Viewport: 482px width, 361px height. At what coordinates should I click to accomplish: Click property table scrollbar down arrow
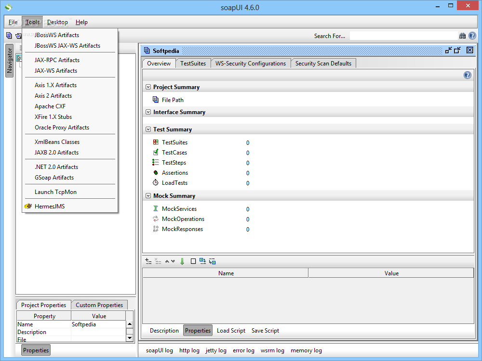coord(130,338)
